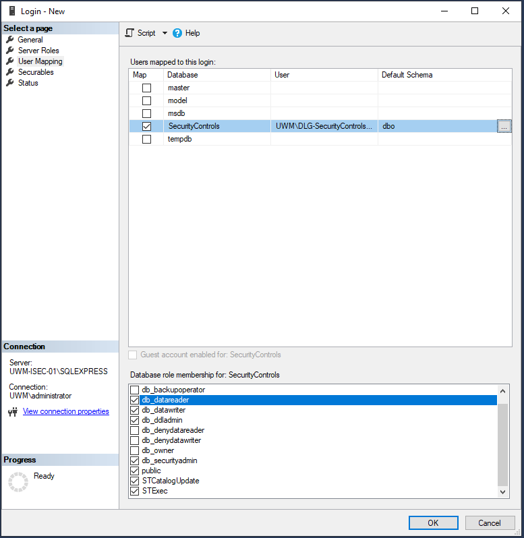524x538 pixels.
Task: Uncheck the STCatalogUpdate role
Action: (134, 481)
